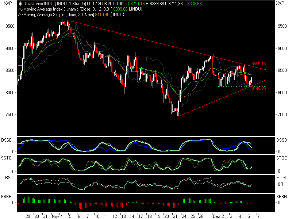Image resolution: width=292 pixels, height=219 pixels.
Task: Click the left BBBH indicator label
Action: pyautogui.click(x=7, y=197)
